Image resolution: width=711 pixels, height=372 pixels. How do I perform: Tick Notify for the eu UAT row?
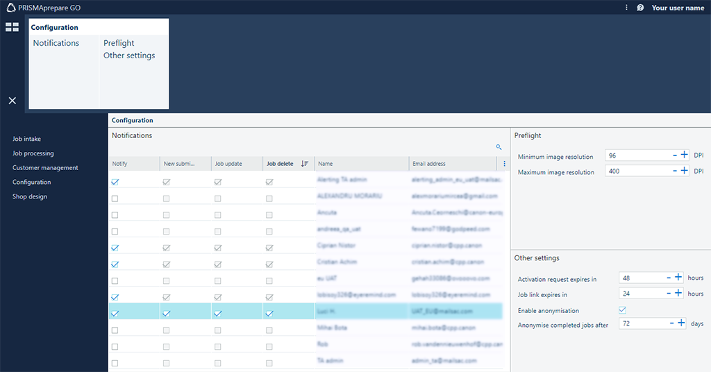pyautogui.click(x=115, y=281)
